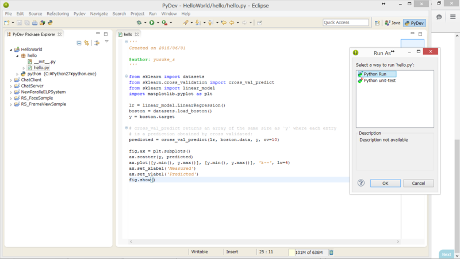
Task: Click the Last Edit Location icon
Action: (x=224, y=22)
